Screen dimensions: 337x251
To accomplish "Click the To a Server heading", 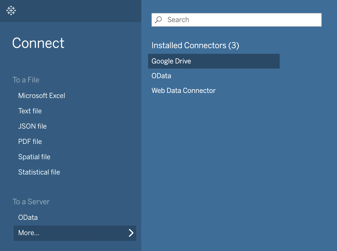I will pos(31,202).
